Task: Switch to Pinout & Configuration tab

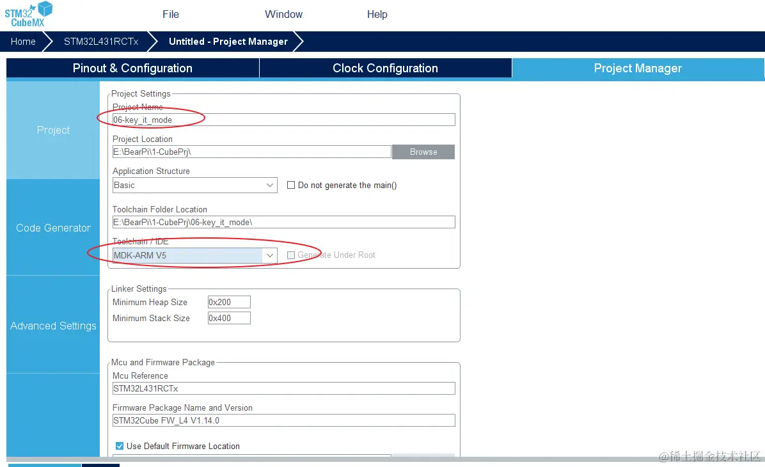Action: (132, 68)
